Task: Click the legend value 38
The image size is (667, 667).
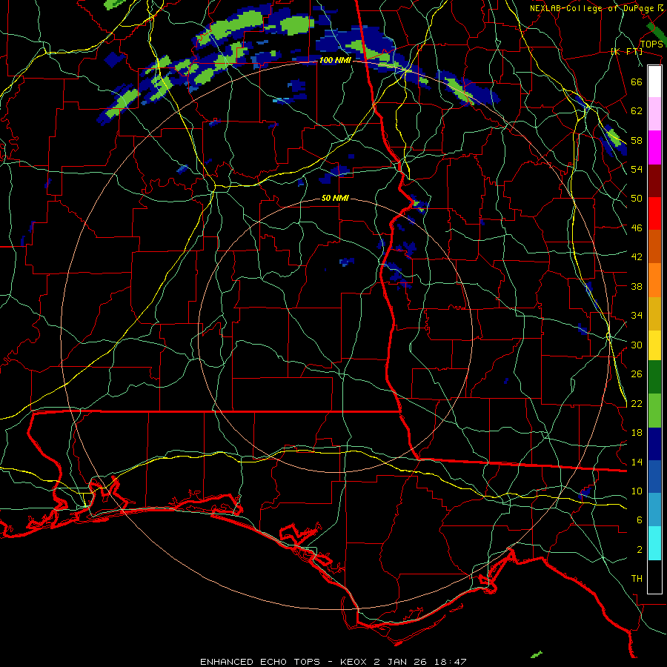Action: (x=637, y=286)
